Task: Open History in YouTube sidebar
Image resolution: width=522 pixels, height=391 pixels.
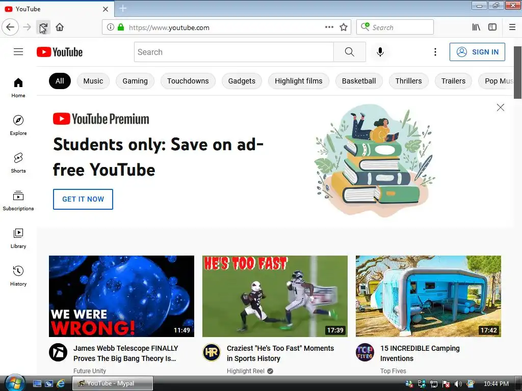Action: point(18,276)
